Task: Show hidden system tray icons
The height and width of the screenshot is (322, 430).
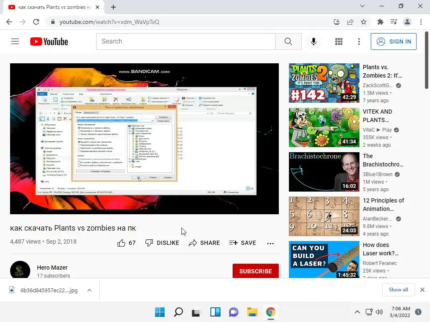Action: 357,312
